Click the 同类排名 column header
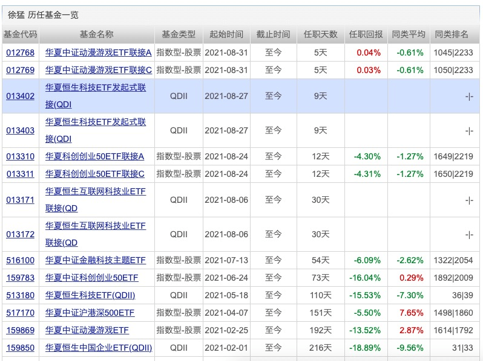The width and height of the screenshot is (483, 361). [x=452, y=34]
